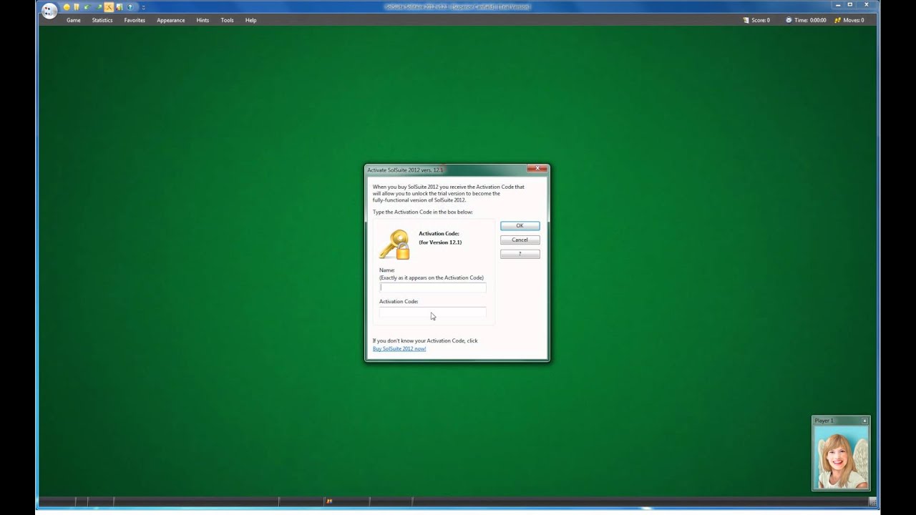Click the statistics chart quick-access icon
Screen dimensions: 916x515
pos(120,7)
